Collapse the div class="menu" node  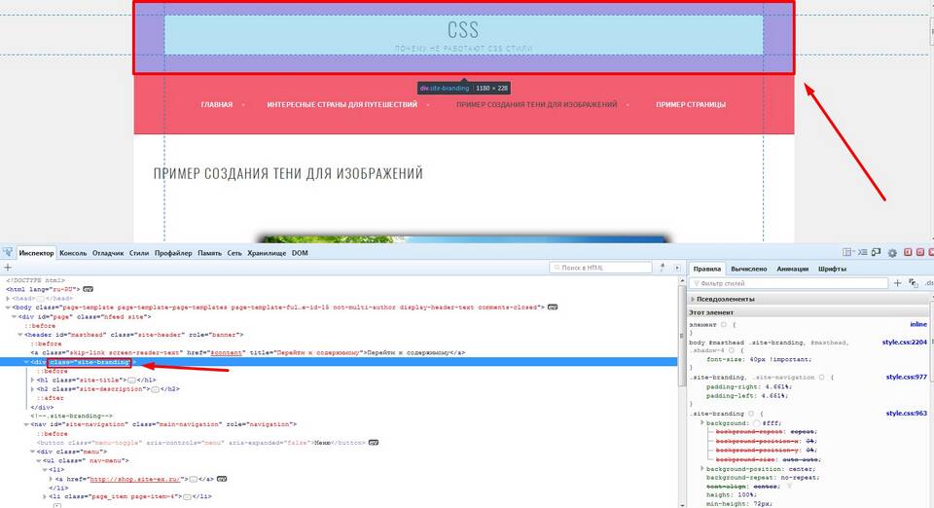click(x=32, y=452)
